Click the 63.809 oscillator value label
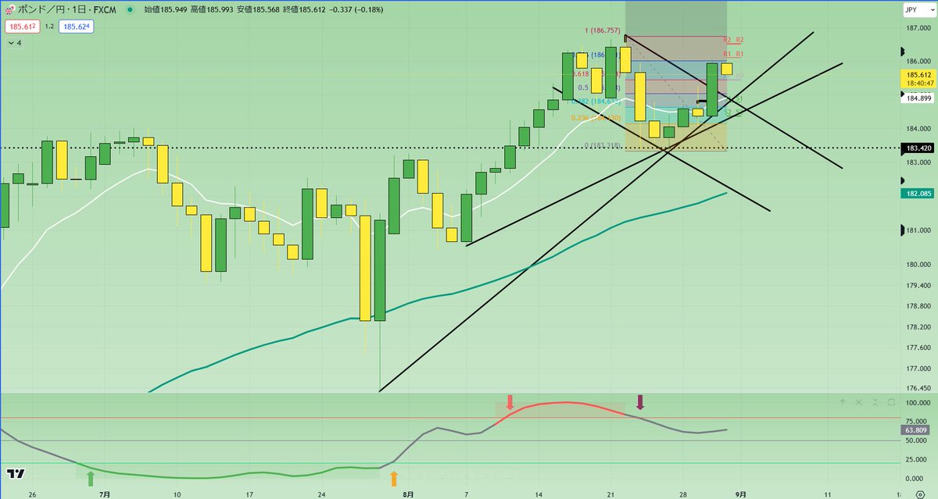Screen dimensions: 938x499 click(915, 429)
